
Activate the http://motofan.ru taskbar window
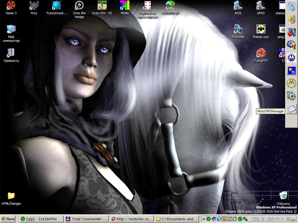coord(132,219)
